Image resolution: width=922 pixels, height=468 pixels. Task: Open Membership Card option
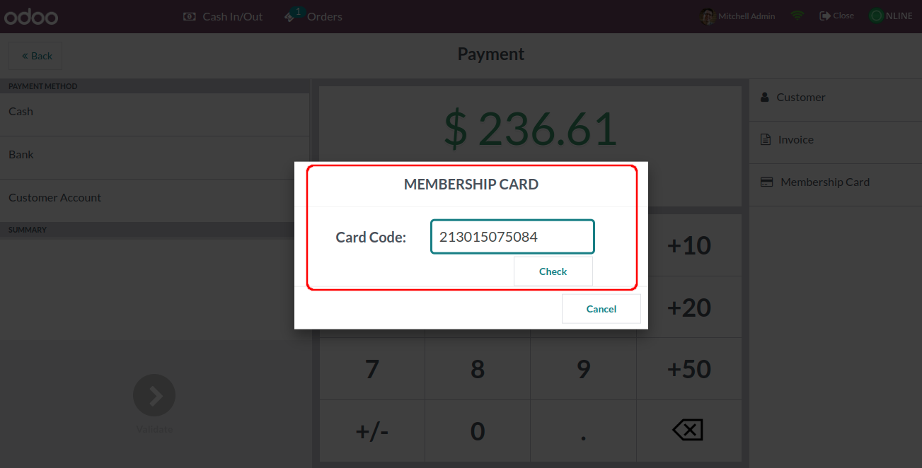pos(824,182)
